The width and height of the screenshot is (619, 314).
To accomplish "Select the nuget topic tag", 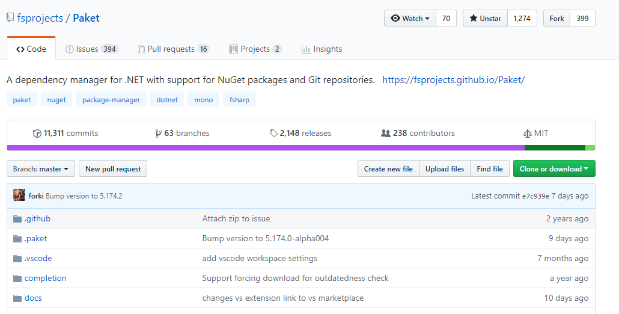I will coord(56,99).
